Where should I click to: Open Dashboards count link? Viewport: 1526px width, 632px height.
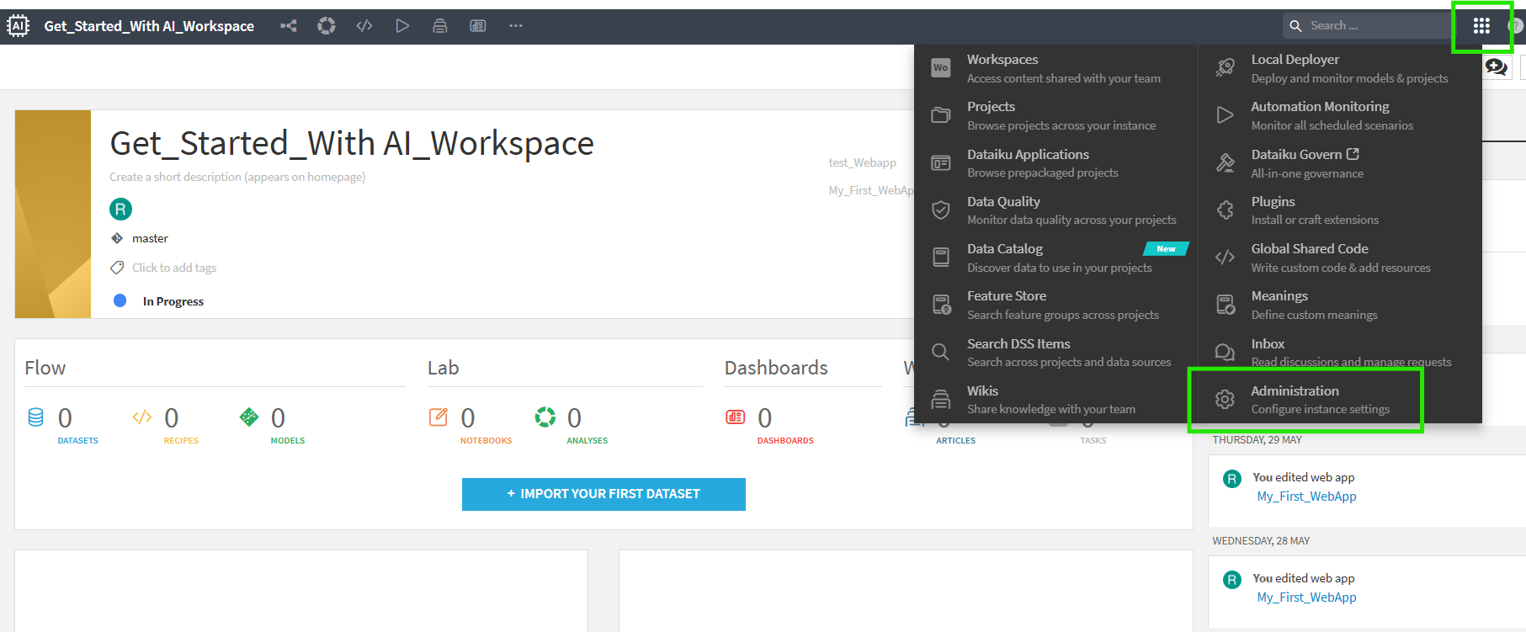(769, 425)
